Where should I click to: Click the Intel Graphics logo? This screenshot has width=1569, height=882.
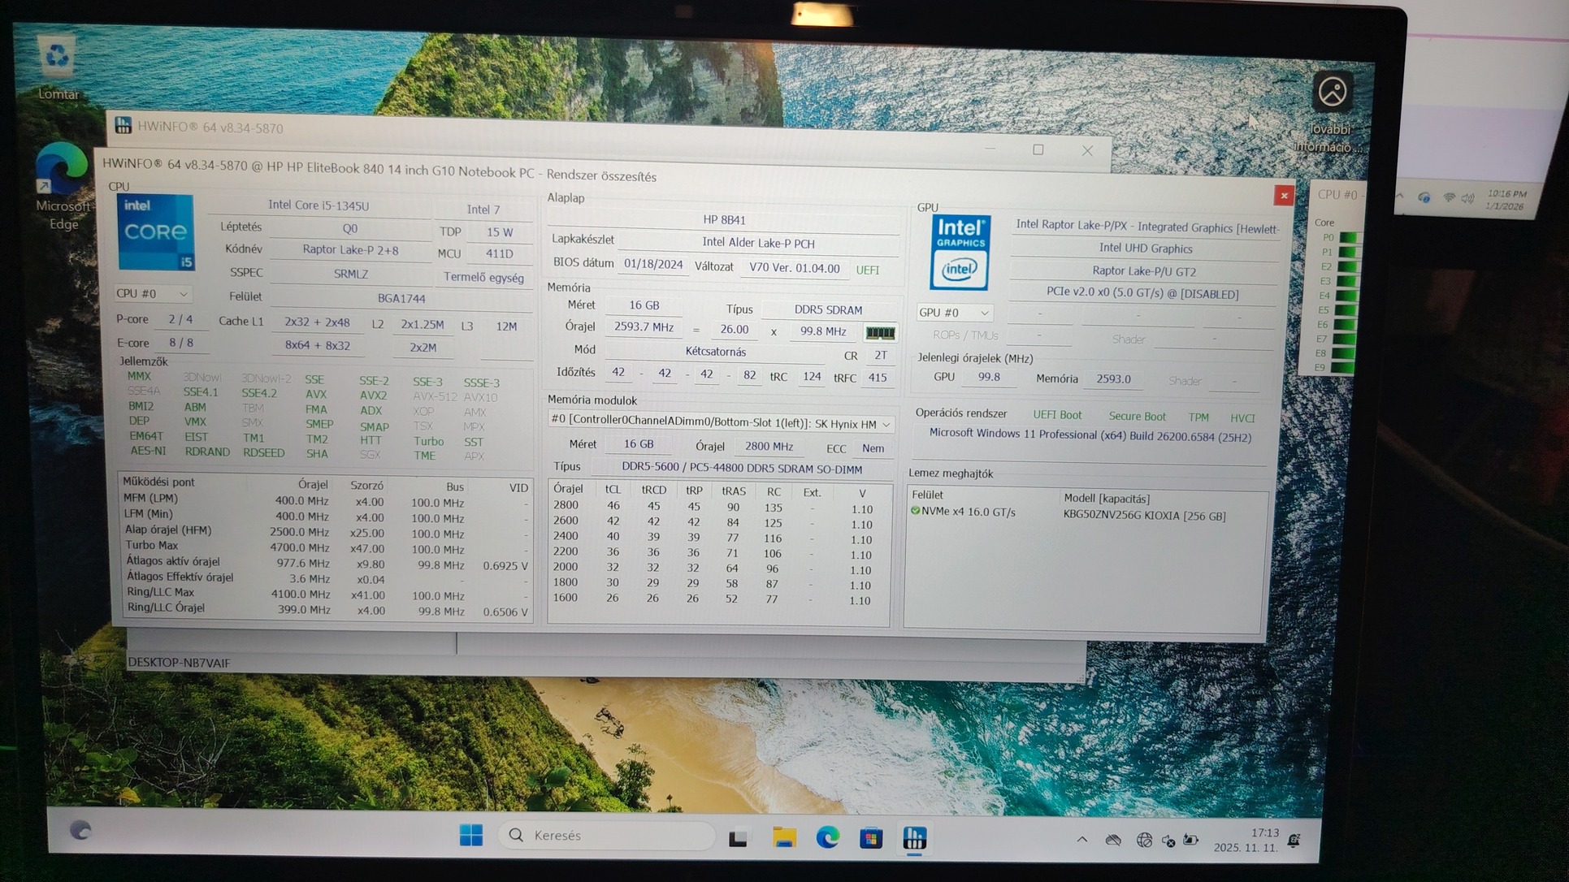[960, 253]
